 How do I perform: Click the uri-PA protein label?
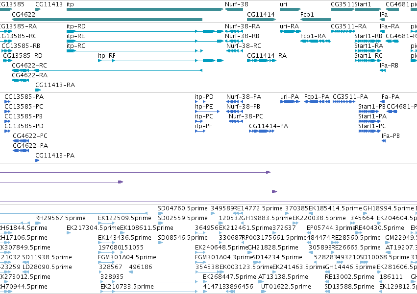point(290,97)
